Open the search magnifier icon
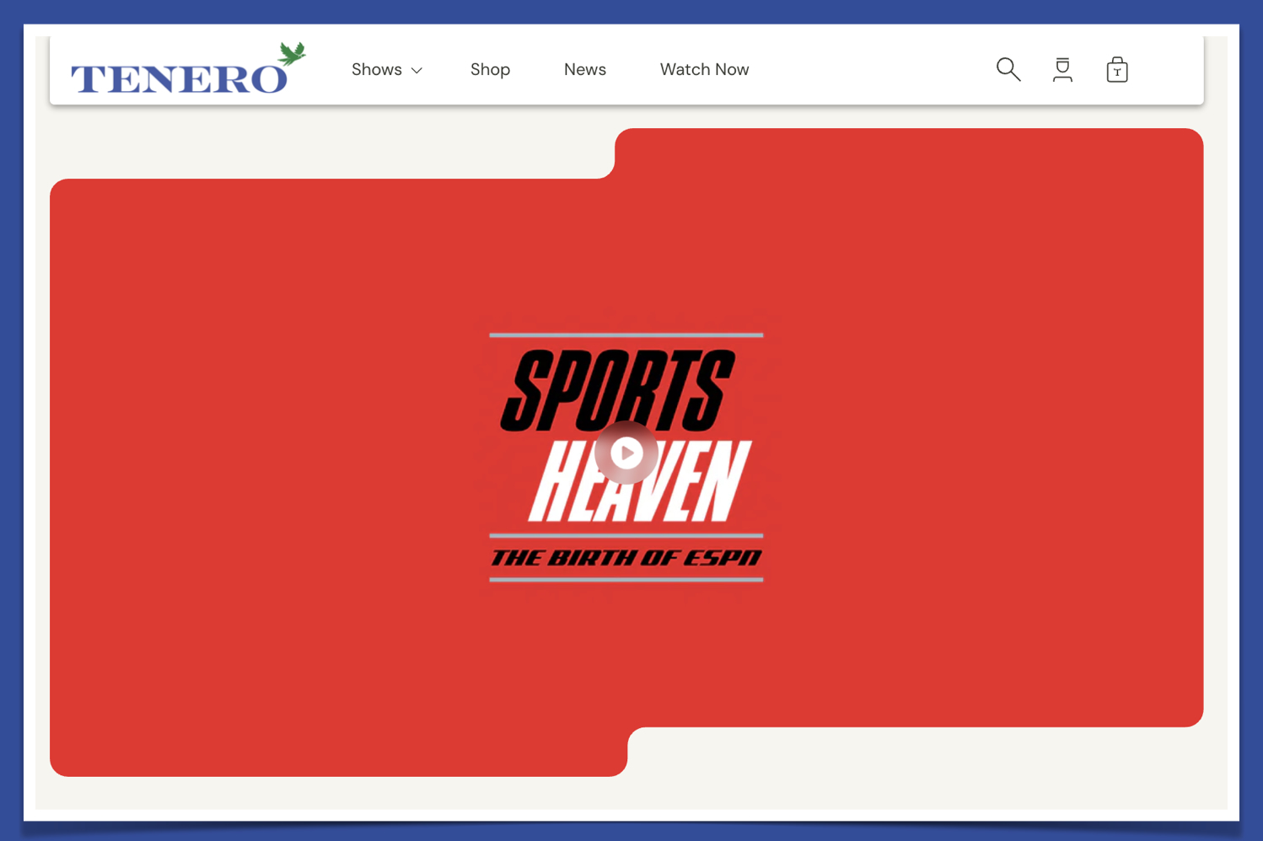The height and width of the screenshot is (841, 1263). click(1008, 69)
